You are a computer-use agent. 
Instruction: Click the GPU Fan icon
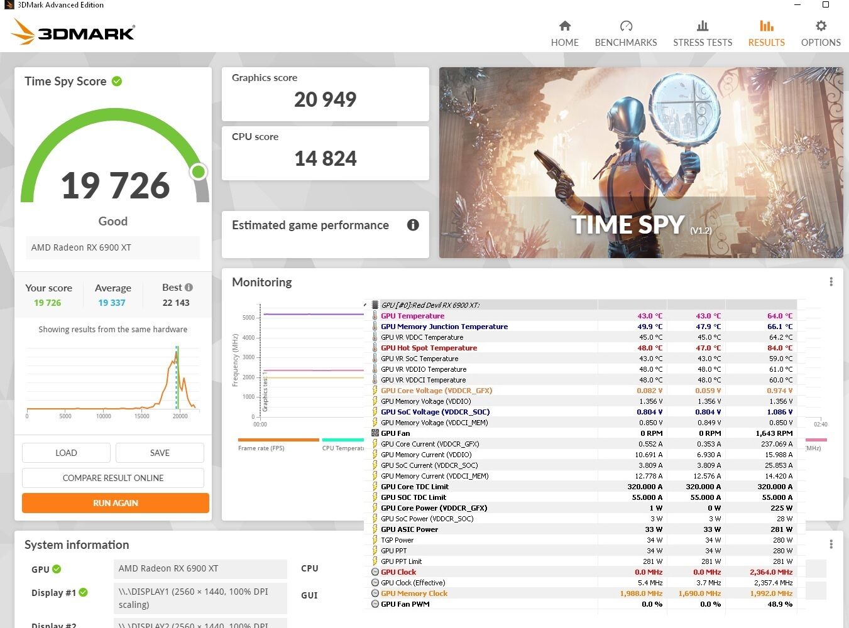[x=375, y=433]
